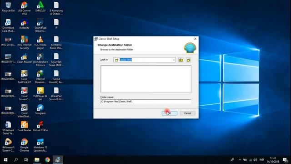Select the PotPlayer 64 bit icon
This screenshot has height=164, width=291.
[x=40, y=94]
